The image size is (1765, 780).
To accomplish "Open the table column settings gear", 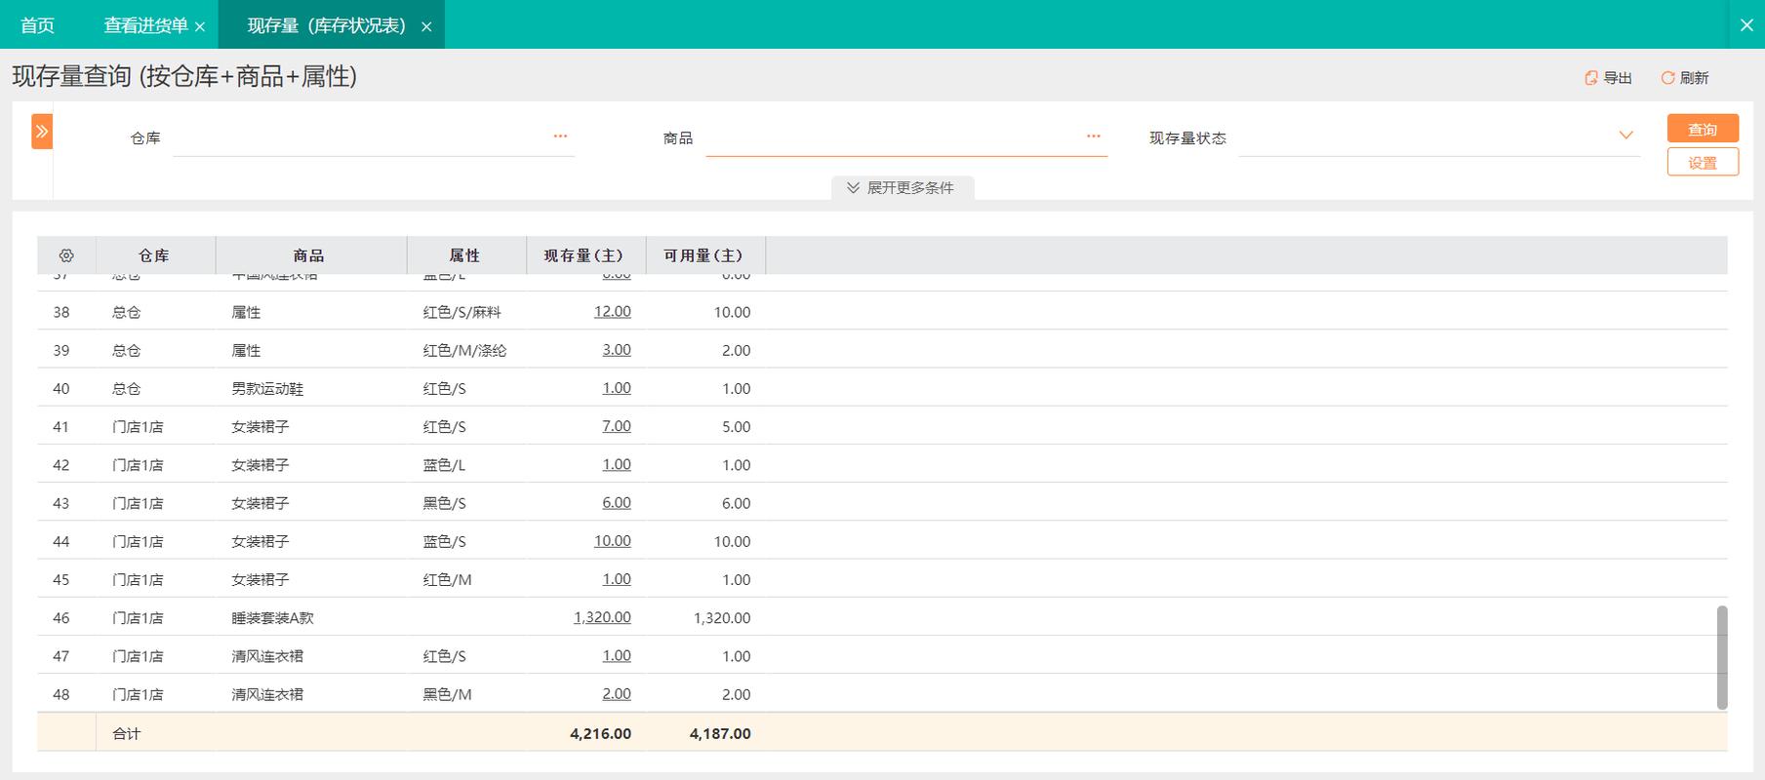I will [66, 255].
